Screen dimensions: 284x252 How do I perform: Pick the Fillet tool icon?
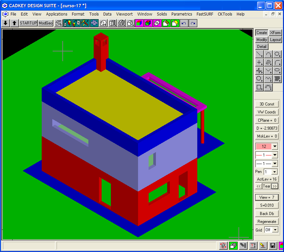(x=277, y=63)
